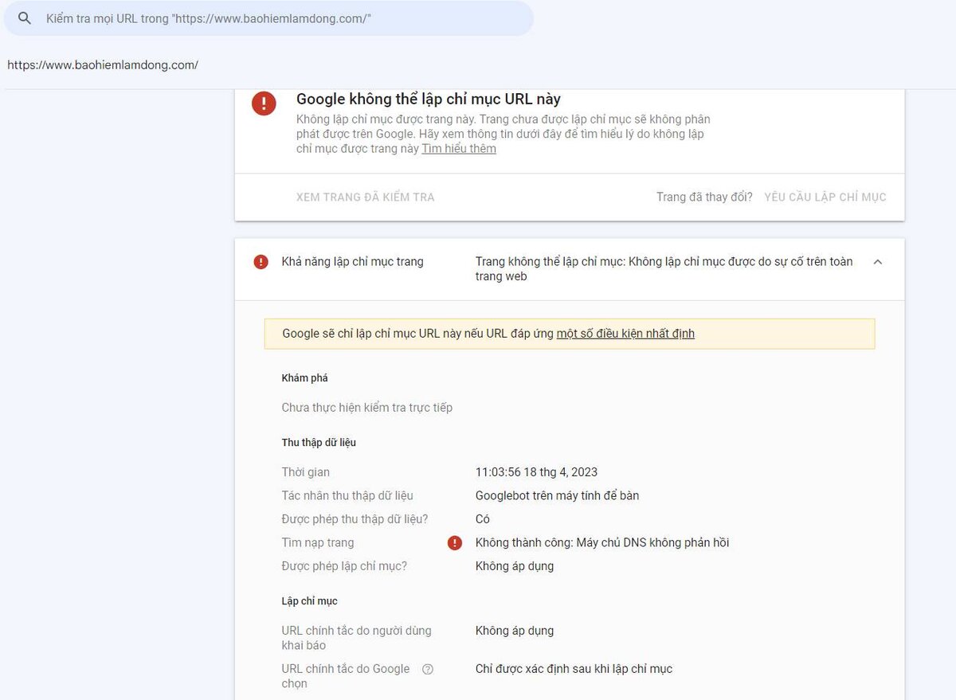Click 'Được phép thu thập dữ liệu?' label
Image resolution: width=956 pixels, height=700 pixels.
click(x=355, y=519)
